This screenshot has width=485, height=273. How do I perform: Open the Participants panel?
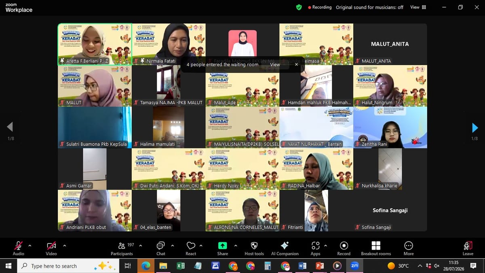(122, 248)
